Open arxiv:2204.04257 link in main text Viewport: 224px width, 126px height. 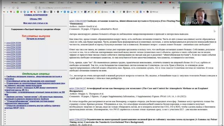click(78, 89)
